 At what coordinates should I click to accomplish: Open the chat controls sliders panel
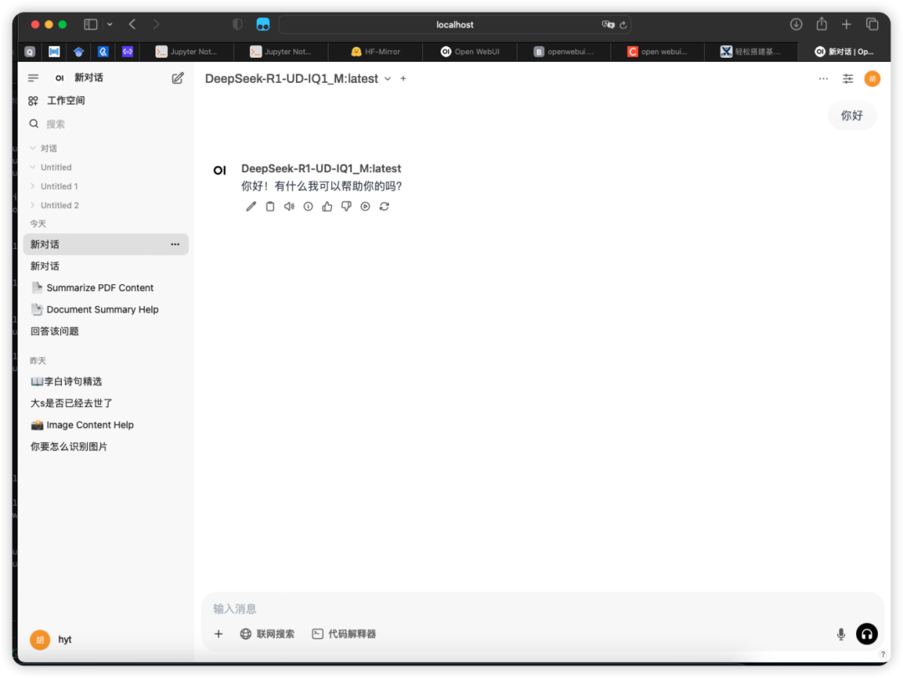848,79
